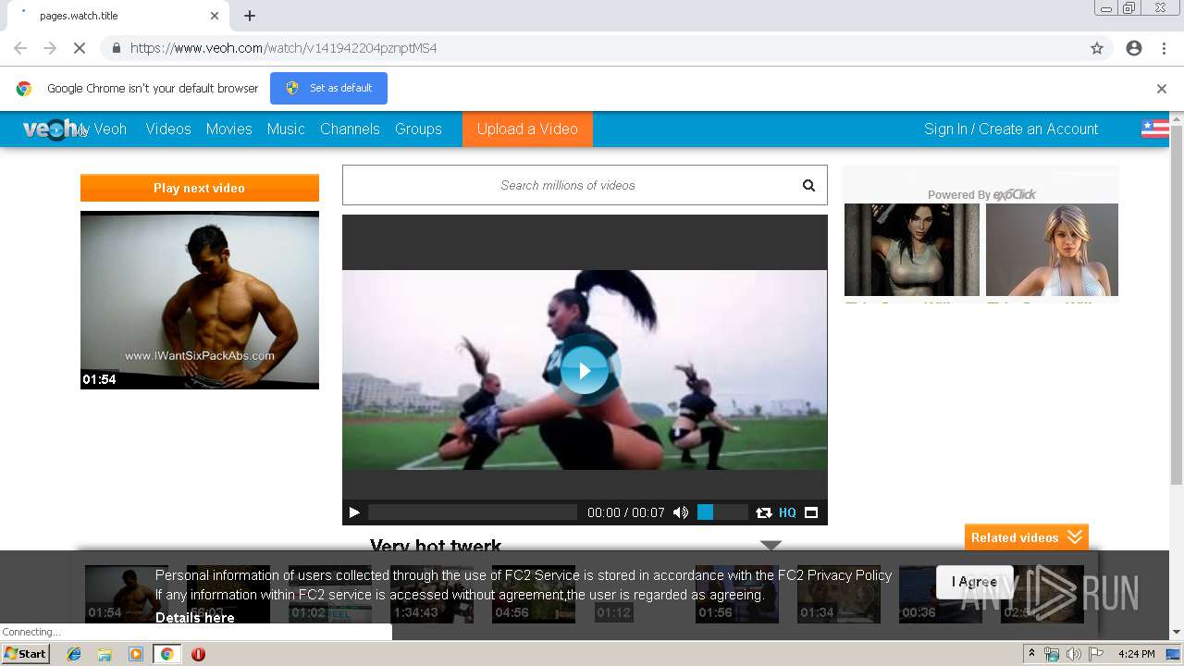Go forward in browser history
The width and height of the screenshot is (1184, 666).
50,48
